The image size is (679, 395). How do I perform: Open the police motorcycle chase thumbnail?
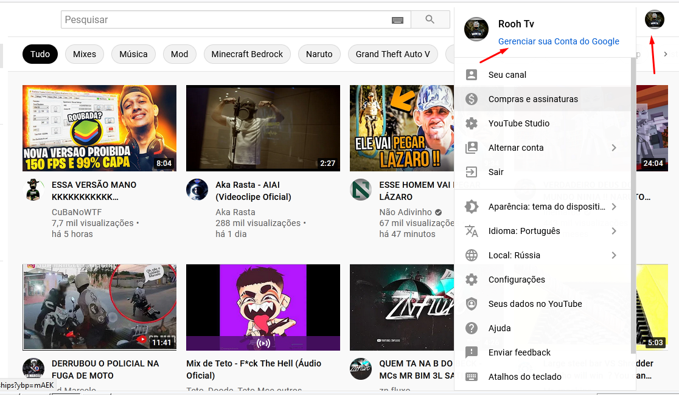(100, 307)
